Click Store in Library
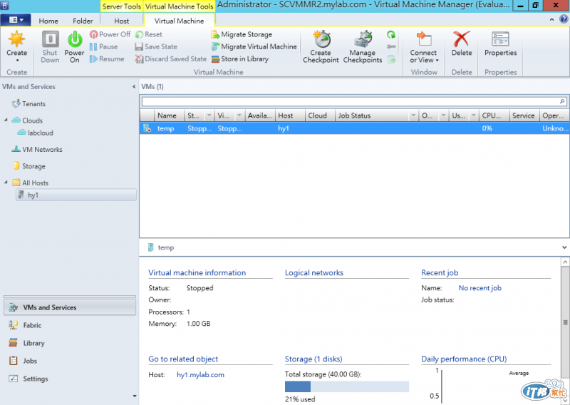 (x=240, y=59)
